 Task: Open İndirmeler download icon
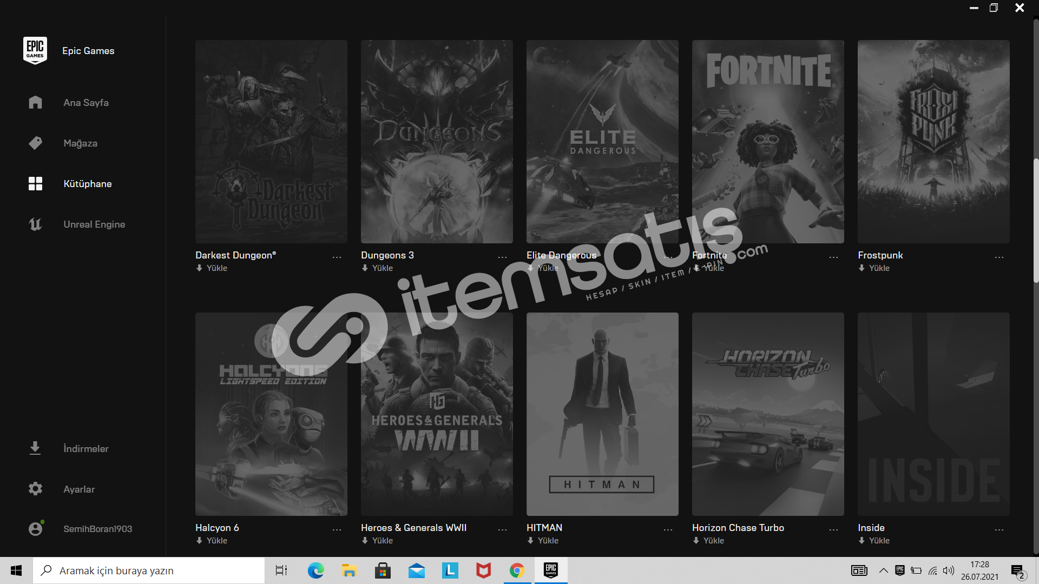point(35,448)
